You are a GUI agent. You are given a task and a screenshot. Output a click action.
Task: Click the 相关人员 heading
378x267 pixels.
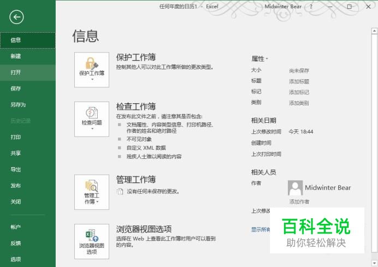coord(263,172)
